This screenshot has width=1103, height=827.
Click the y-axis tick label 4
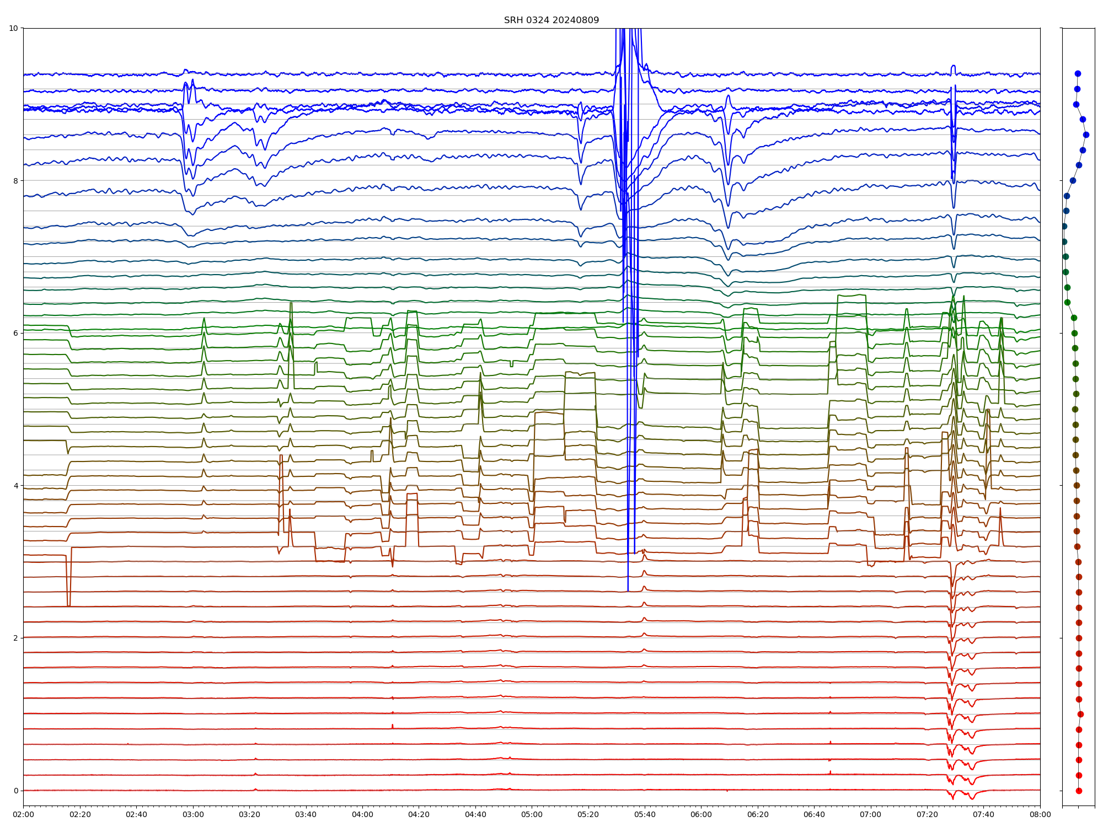coord(16,486)
